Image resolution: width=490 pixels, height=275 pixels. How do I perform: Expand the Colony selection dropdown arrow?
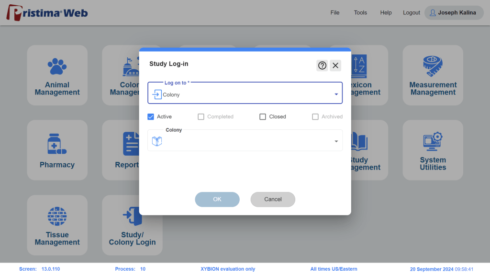[x=336, y=141]
